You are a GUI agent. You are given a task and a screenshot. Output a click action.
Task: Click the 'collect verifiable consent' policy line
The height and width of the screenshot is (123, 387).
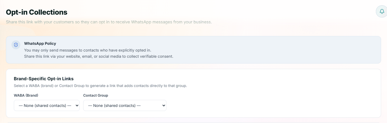point(99,56)
